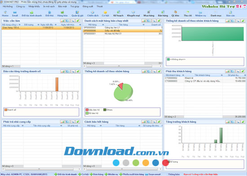Click Soạn email shortcut in status bar

pos(153,174)
